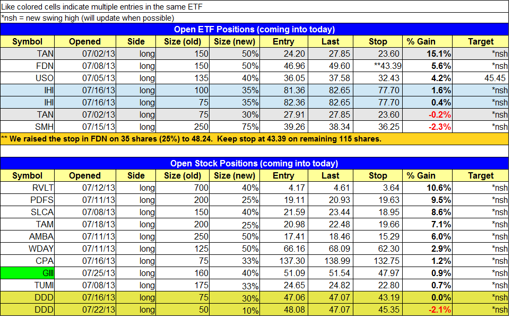Viewport: 512px width, 328px height.
Task: Click the FDN stop value **43.39
Action: (x=378, y=66)
